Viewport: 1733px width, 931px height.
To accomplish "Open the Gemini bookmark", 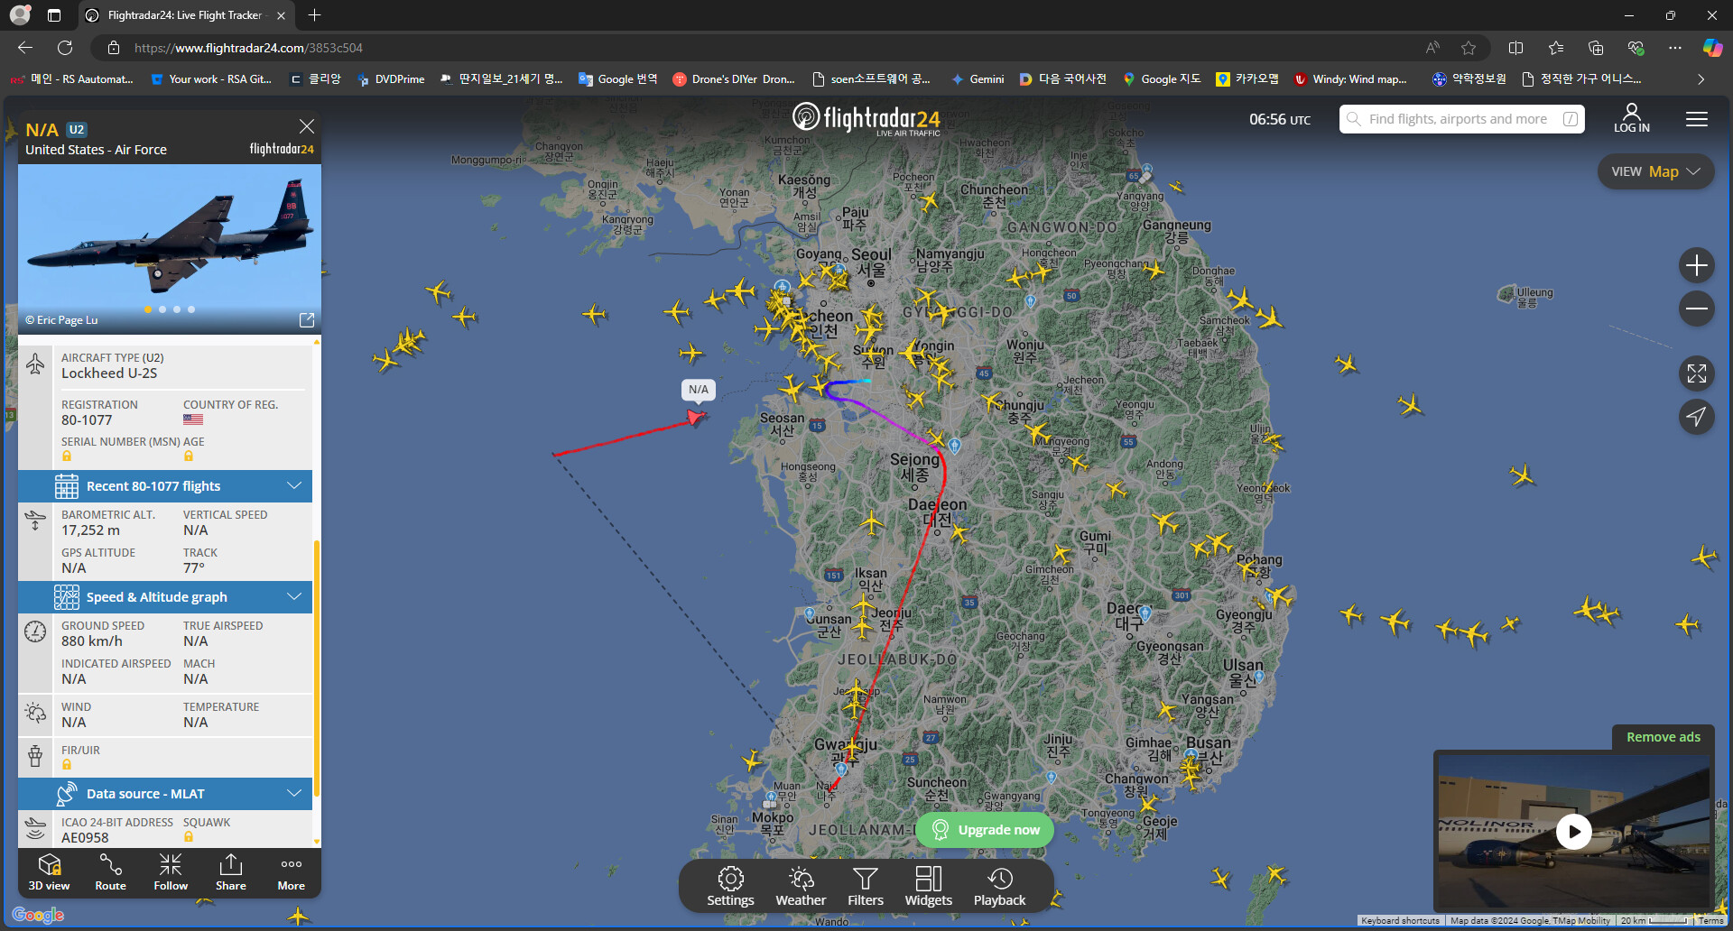I will (978, 79).
